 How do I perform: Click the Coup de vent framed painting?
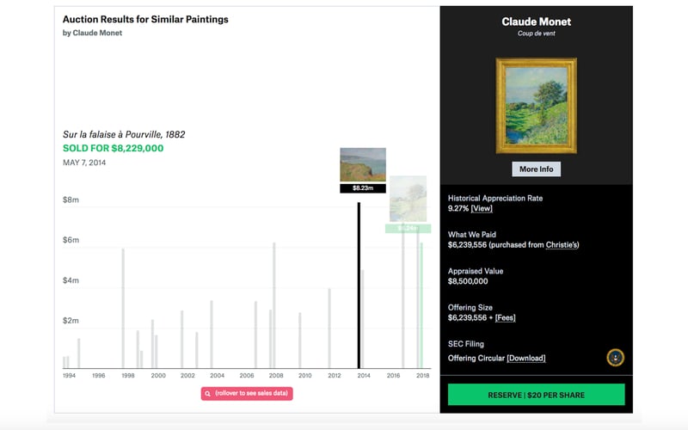click(x=536, y=106)
